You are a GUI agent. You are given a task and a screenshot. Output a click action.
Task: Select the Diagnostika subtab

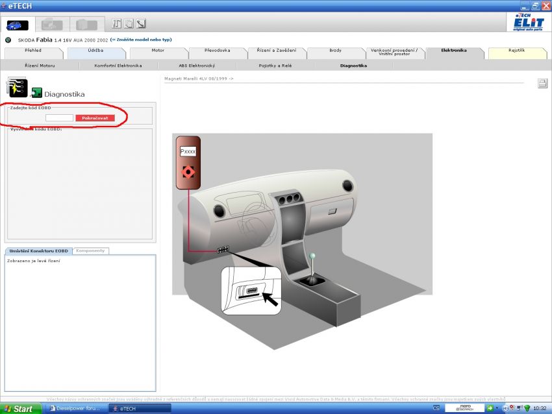[x=354, y=66]
